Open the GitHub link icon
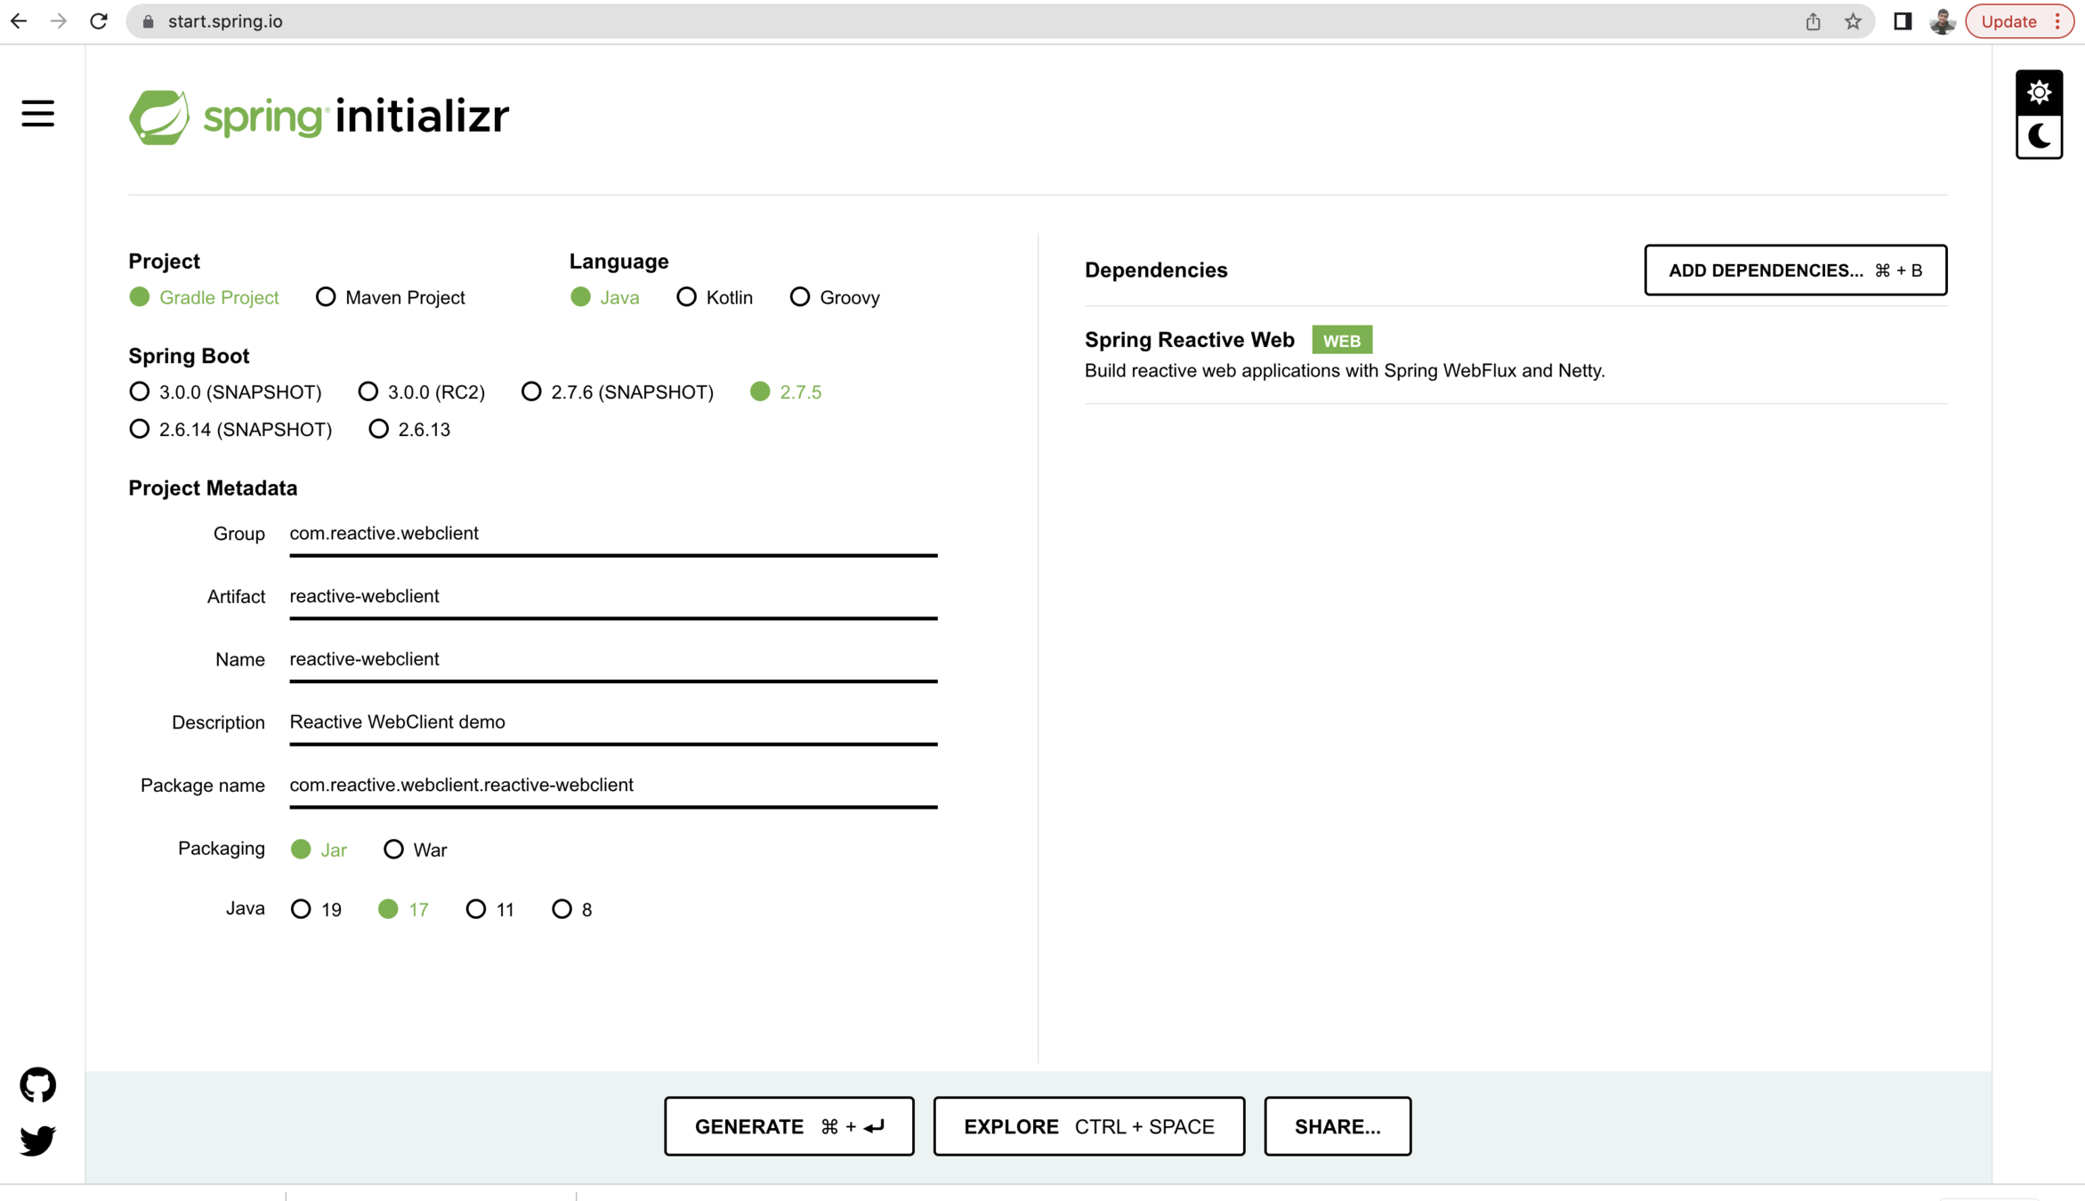 (x=37, y=1084)
